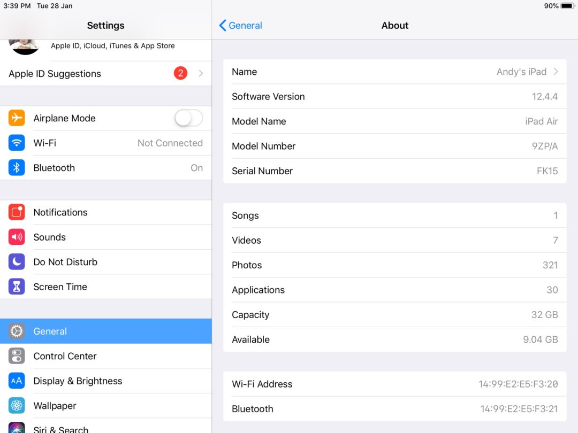Click the Display & Brightness icon
This screenshot has height=433, width=578.
click(x=16, y=381)
